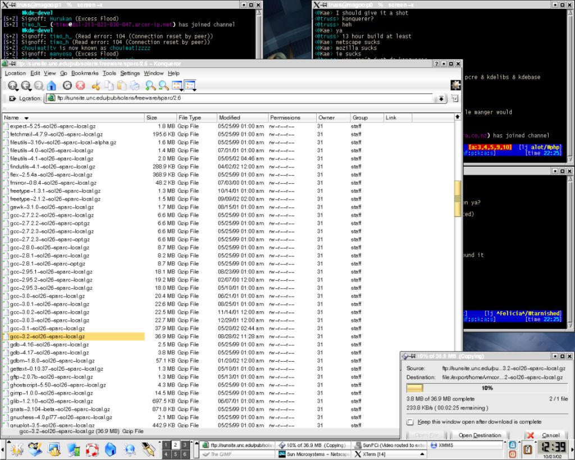The image size is (575, 460).
Task: Click the clipboard icon in system tray
Action: click(527, 449)
